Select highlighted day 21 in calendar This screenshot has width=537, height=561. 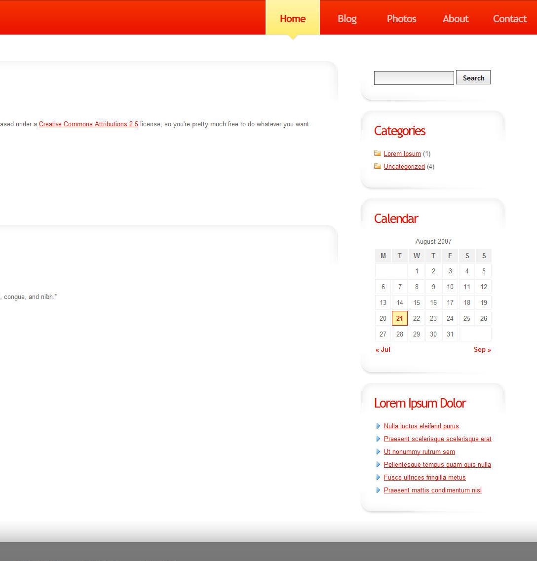[x=399, y=318]
